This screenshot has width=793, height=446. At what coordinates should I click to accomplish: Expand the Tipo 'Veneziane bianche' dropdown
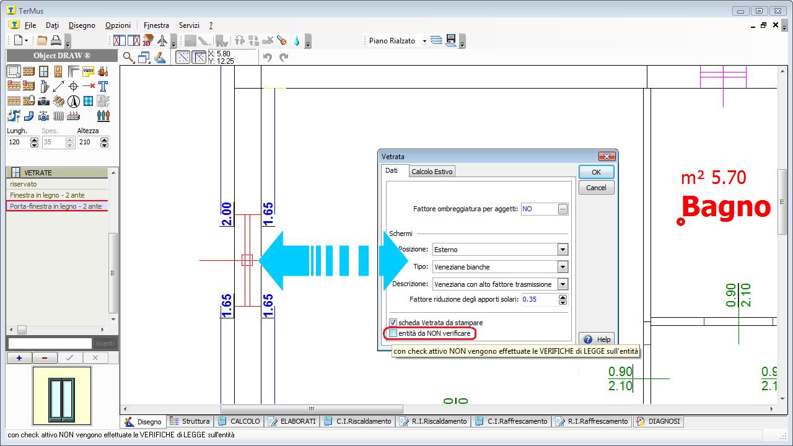click(563, 267)
